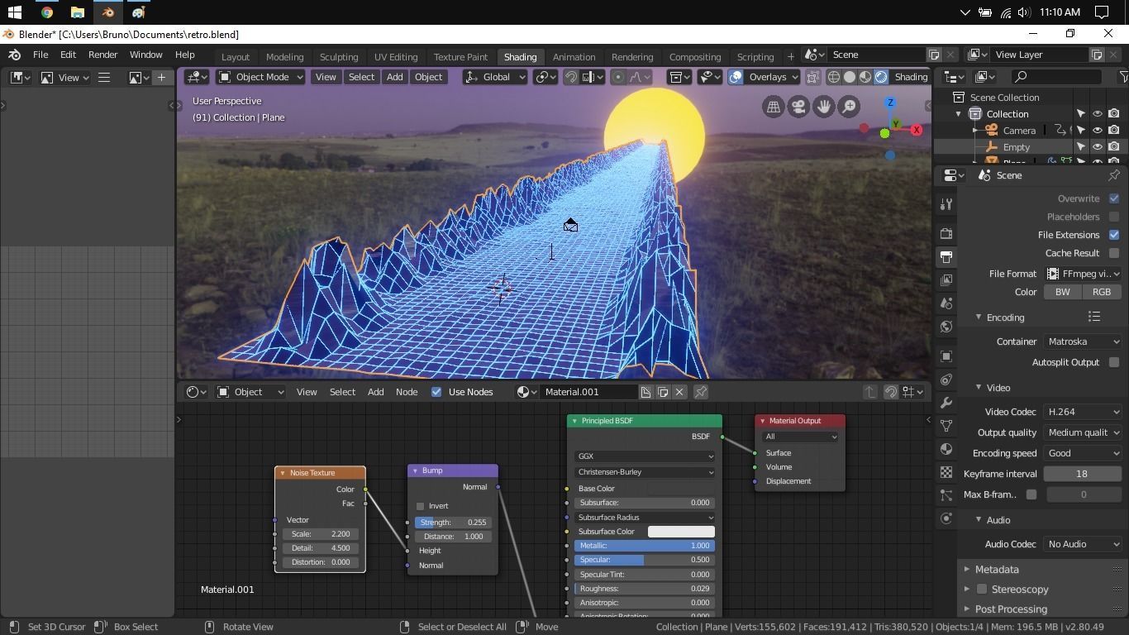
Task: Uncheck File Extensions
Action: point(1114,235)
